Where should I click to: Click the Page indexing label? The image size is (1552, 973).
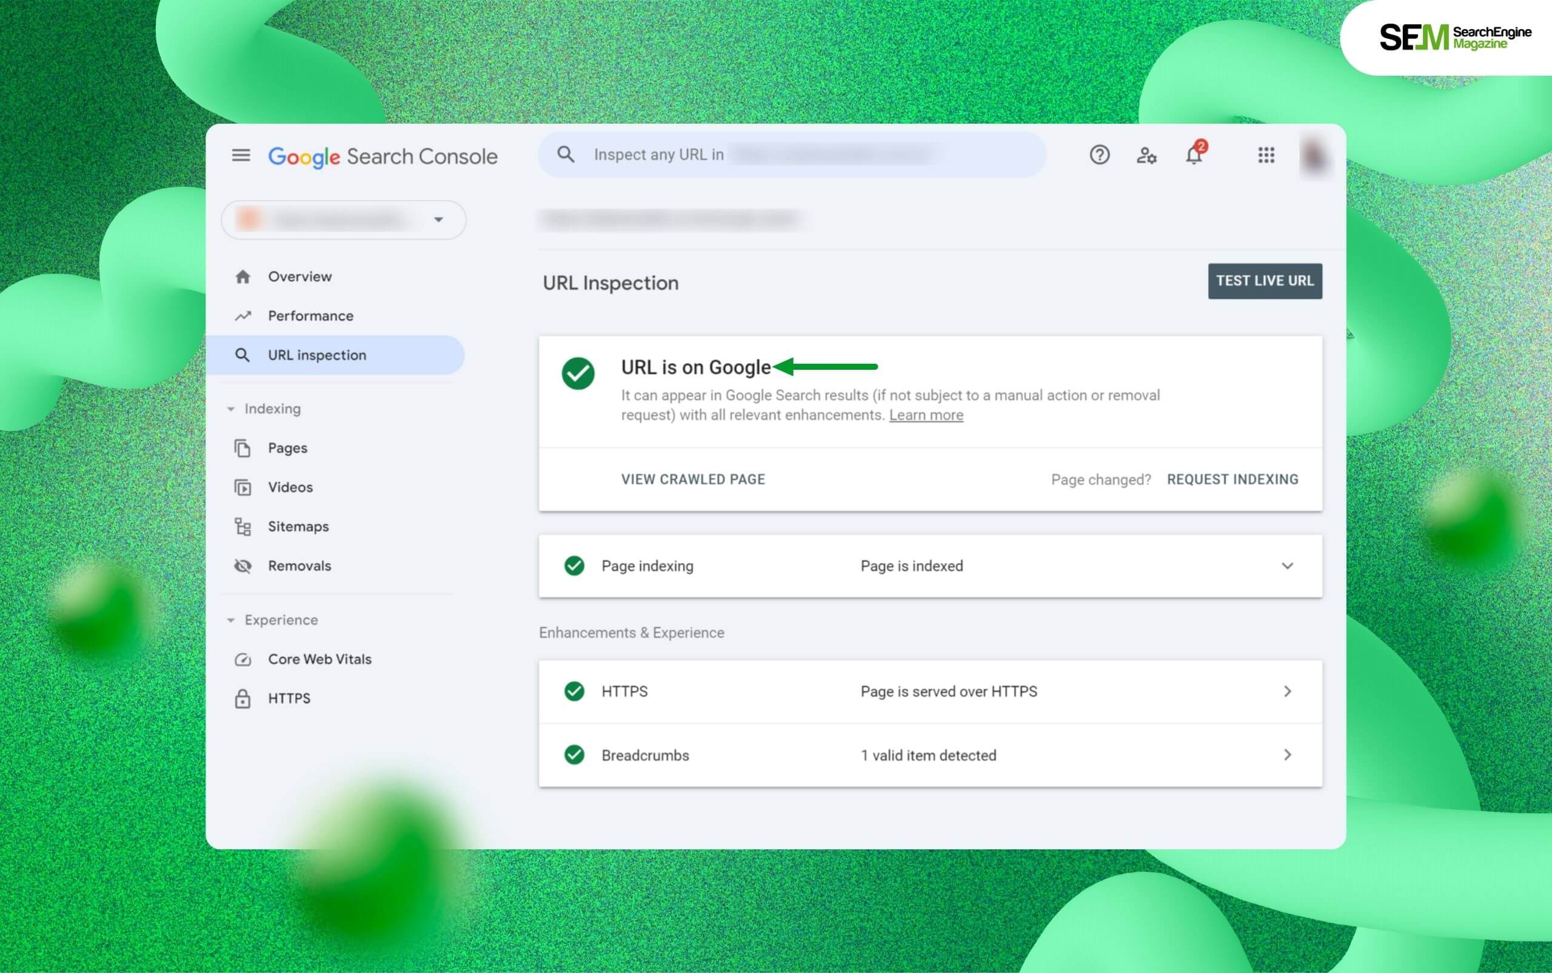click(x=647, y=566)
